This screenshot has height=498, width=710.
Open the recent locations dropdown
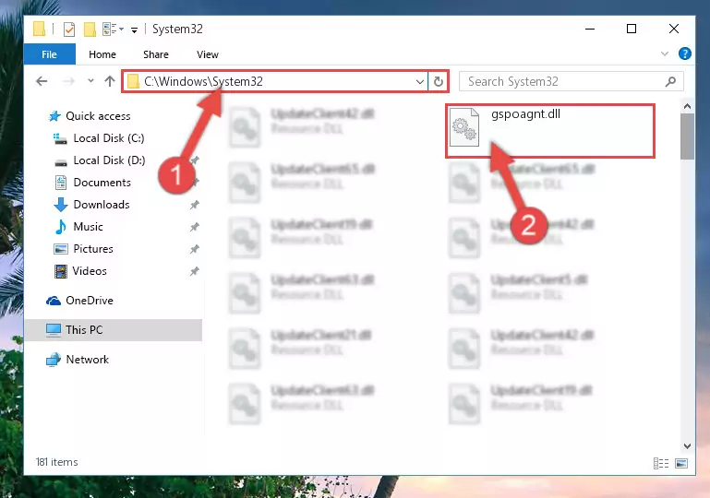coord(90,81)
